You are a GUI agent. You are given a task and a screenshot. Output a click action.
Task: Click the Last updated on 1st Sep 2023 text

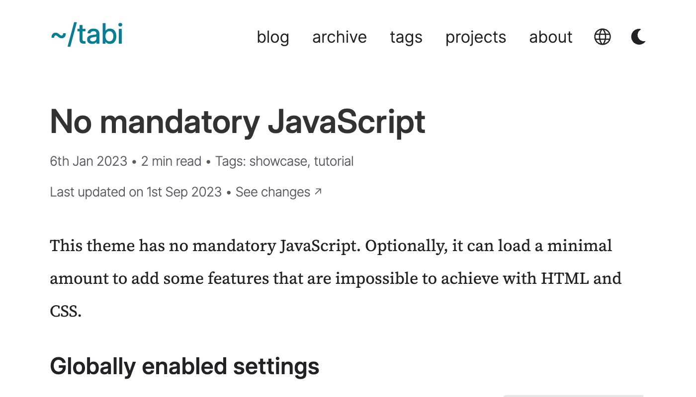135,192
